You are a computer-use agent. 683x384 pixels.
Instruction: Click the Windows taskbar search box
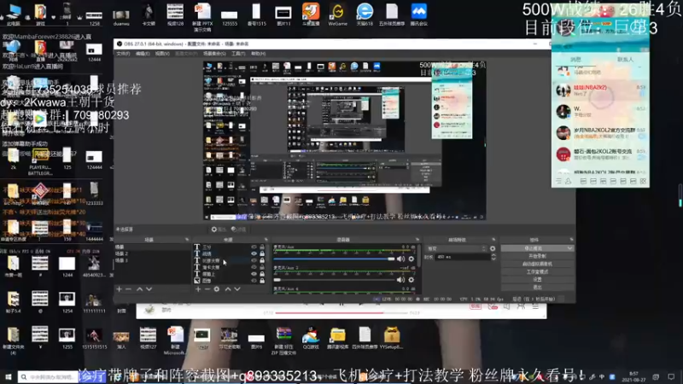(x=47, y=377)
